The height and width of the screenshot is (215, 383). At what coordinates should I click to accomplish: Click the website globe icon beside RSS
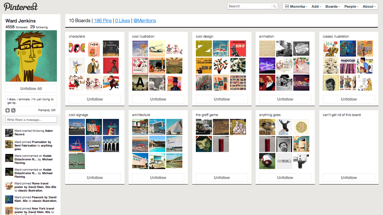point(8,110)
